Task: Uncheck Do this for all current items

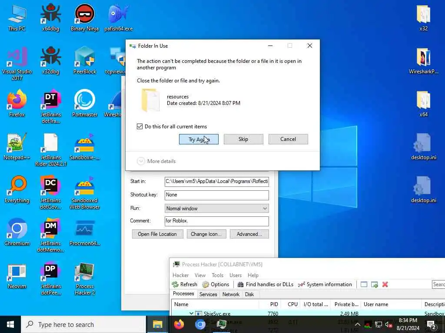Action: tap(139, 127)
